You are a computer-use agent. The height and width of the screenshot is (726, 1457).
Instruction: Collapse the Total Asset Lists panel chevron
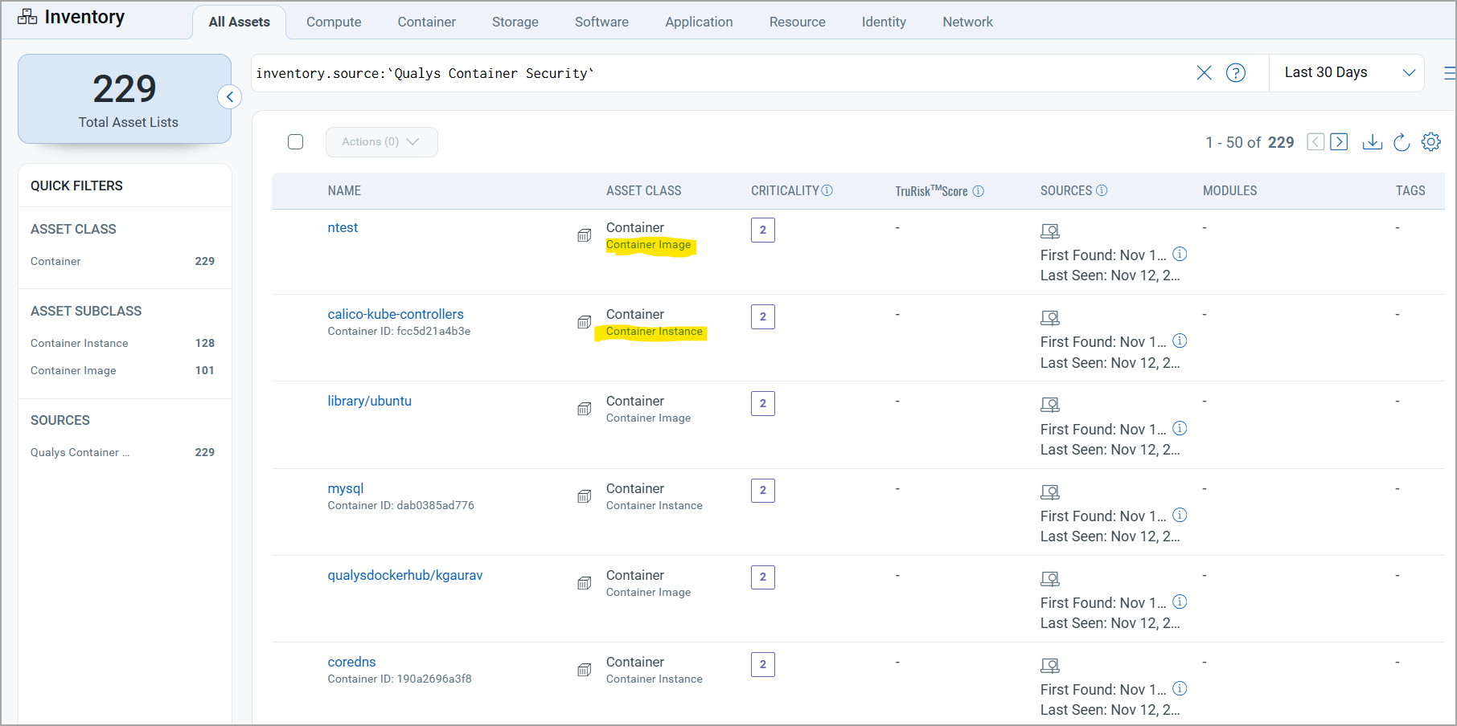[230, 96]
